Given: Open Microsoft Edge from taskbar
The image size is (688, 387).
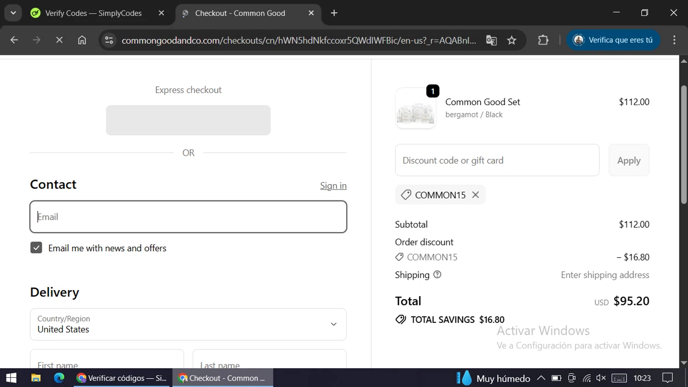Looking at the screenshot, I should tap(59, 378).
